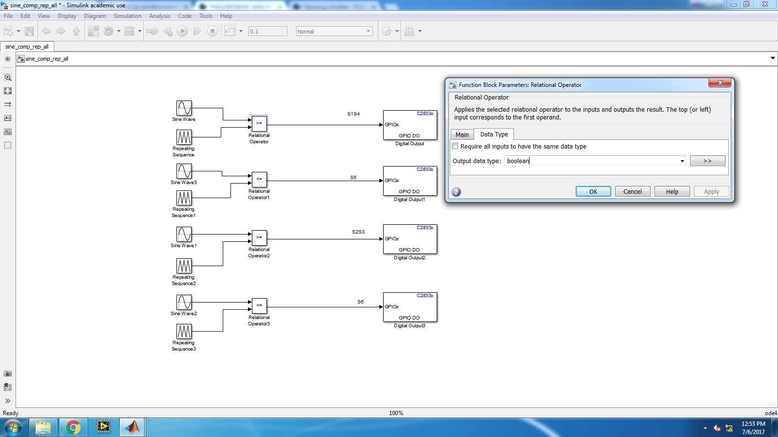This screenshot has width=778, height=437.
Task: Select the Digital Output3 GPIO block
Action: (410, 307)
